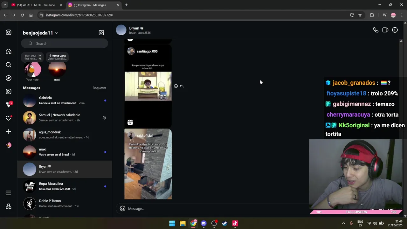
Task: Reply to santiiago_005 shared reel
Action: click(182, 86)
